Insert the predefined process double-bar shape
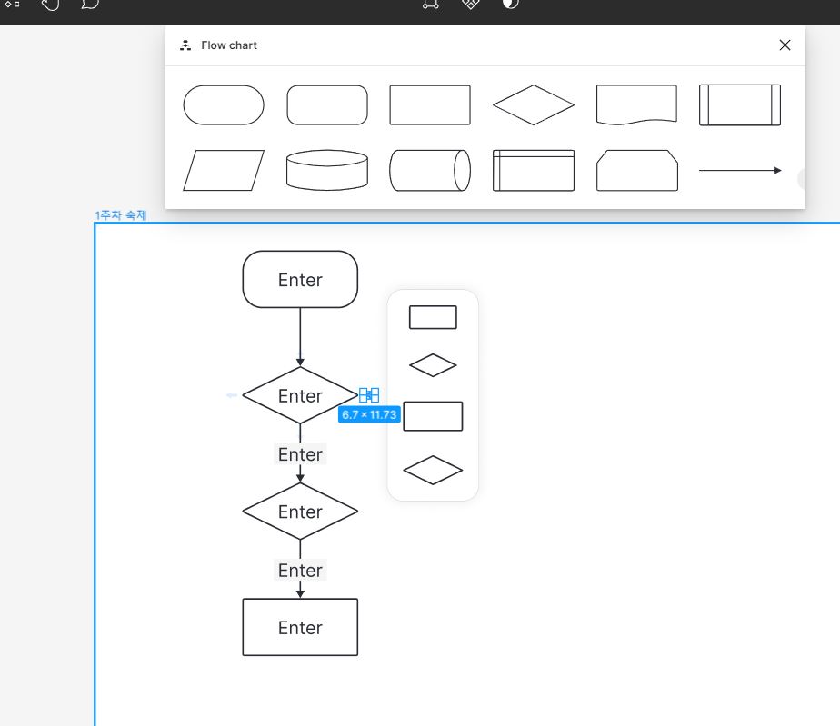Image resolution: width=840 pixels, height=726 pixels. (740, 104)
